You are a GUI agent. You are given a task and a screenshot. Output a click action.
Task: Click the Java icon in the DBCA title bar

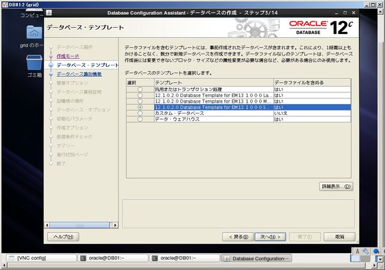[x=49, y=13]
